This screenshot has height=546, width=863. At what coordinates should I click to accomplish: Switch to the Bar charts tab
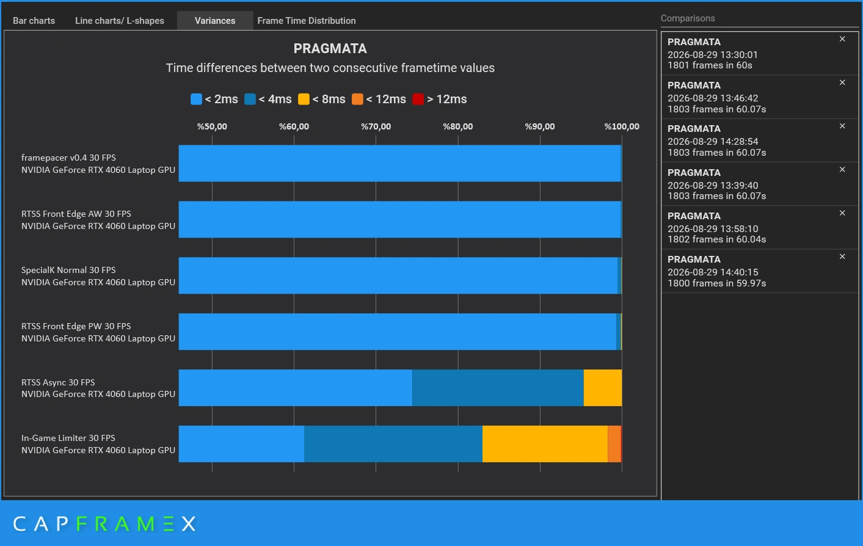pyautogui.click(x=34, y=21)
